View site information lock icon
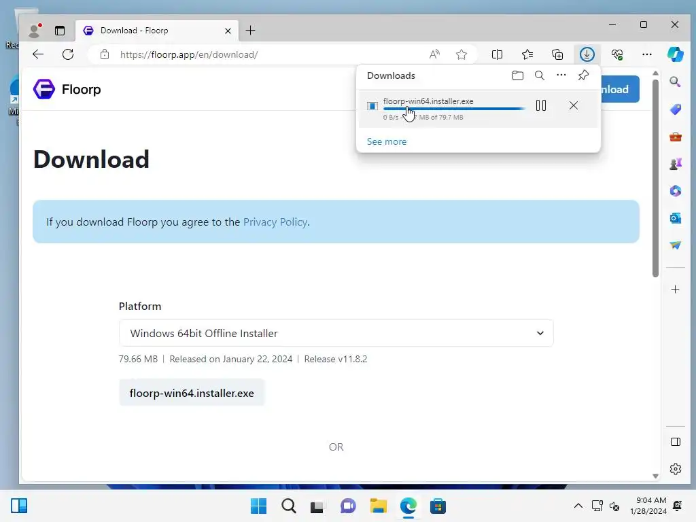This screenshot has width=696, height=522. click(104, 54)
